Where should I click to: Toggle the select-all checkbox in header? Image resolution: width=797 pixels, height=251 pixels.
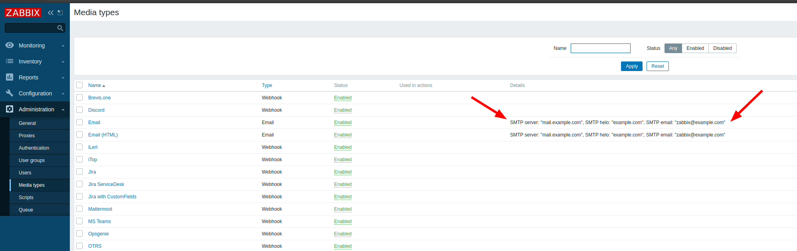click(x=79, y=85)
